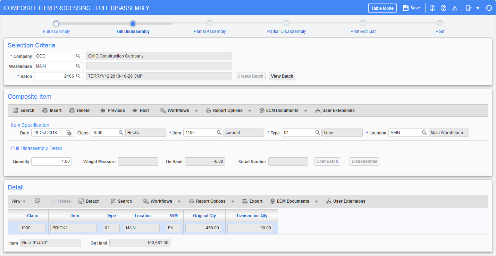
Task: Expand Workflows dropdown arrow in Detail toolbar
Action: (x=179, y=202)
